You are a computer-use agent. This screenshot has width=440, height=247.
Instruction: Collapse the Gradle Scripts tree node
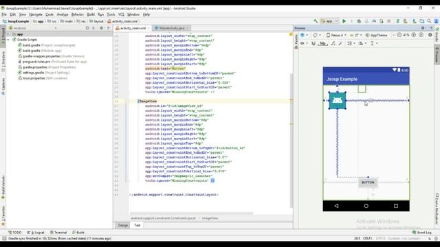8,40
